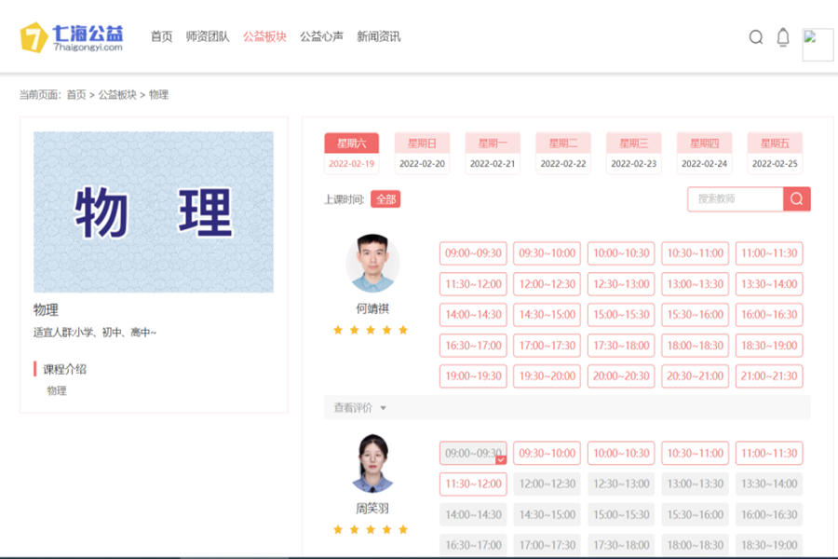The width and height of the screenshot is (838, 559).
Task: Expand the 查看评价 reviews section
Action: (359, 407)
